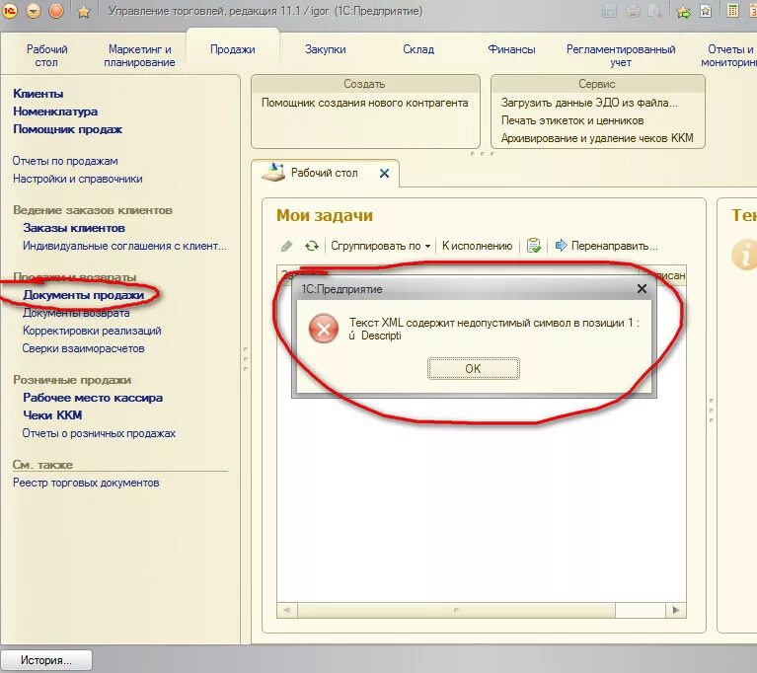
Task: Switch to Маркетинг и планирование section
Action: 139,55
